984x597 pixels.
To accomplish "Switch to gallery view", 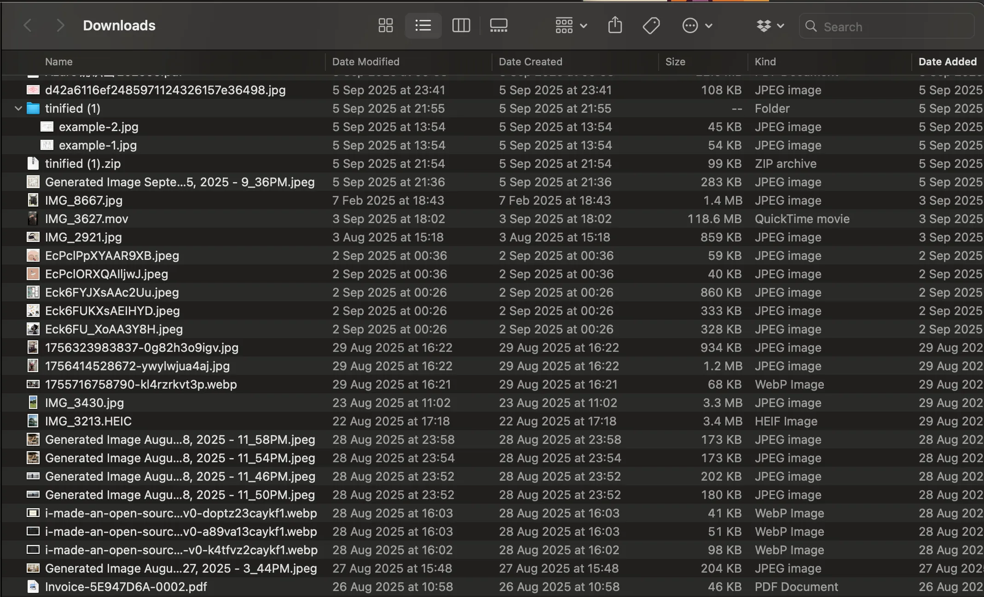I will (498, 25).
